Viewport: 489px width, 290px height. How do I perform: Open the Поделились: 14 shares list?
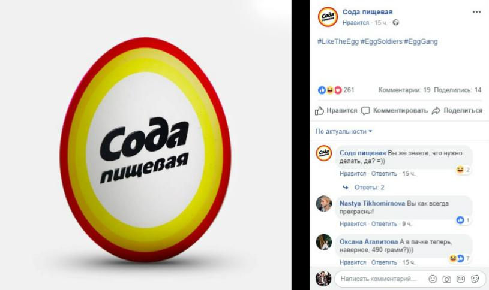[x=458, y=90]
